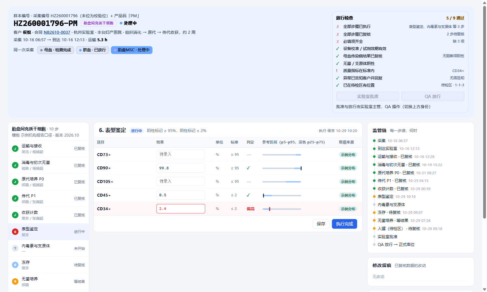Click the green check icon beside 消毒与初次无菌

pyautogui.click(x=15, y=165)
